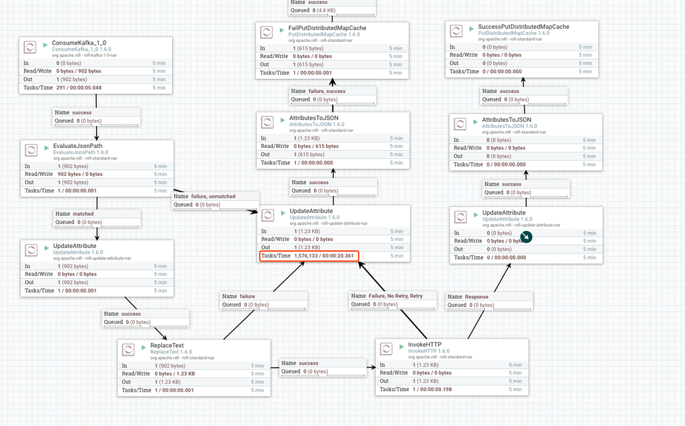Viewport: 685px width, 426px height.
Task: Select the 'Response' connection label
Action: [489, 301]
